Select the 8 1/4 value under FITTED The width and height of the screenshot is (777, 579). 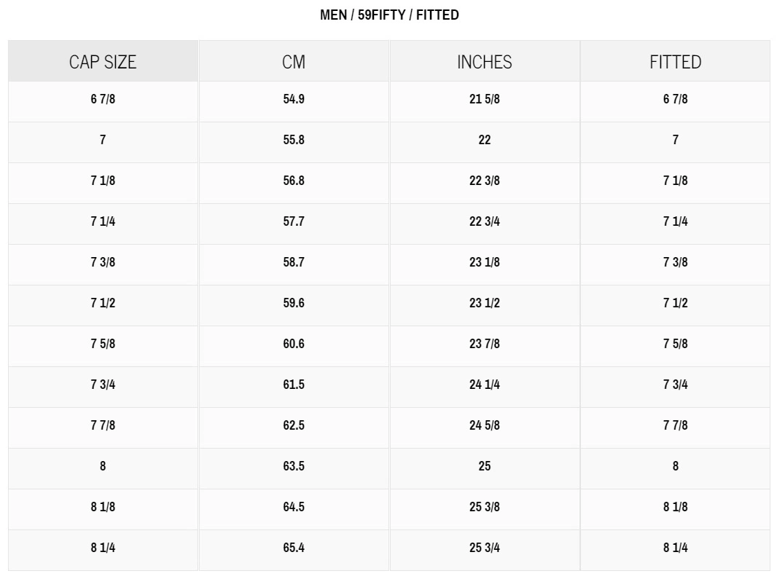[675, 548]
